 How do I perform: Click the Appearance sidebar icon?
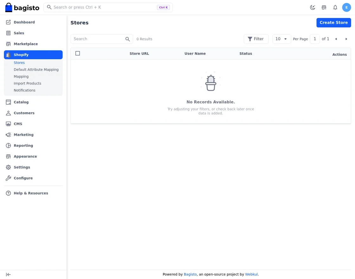click(x=8, y=157)
